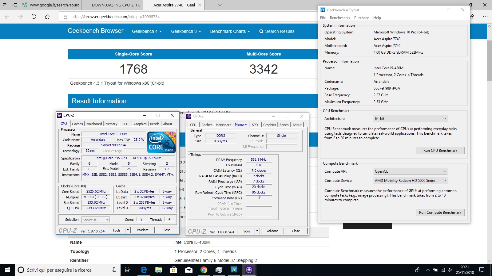Click the padlock site info icon
Image resolution: width=492 pixels, height=276 pixels.
65,17
